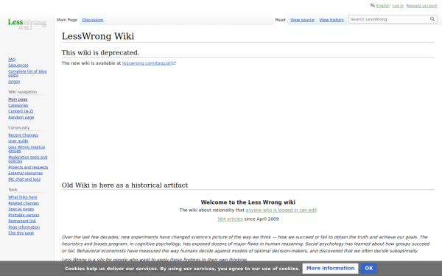Open Content (A-Z) link
The width and height of the screenshot is (442, 276).
tap(21, 111)
